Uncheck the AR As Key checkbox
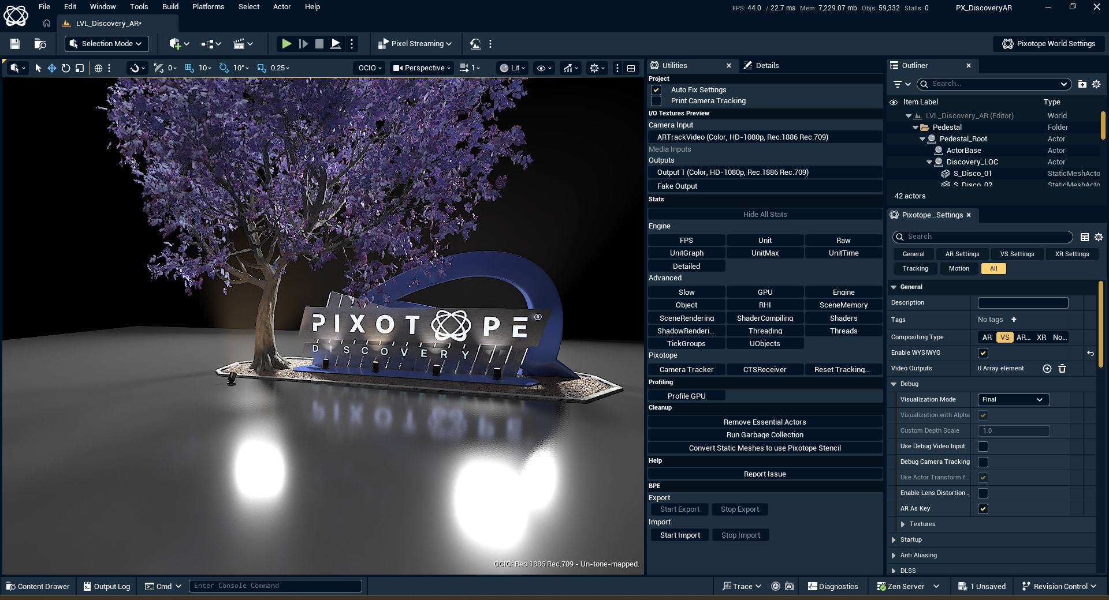Screen dimensions: 1109x600 [983, 509]
